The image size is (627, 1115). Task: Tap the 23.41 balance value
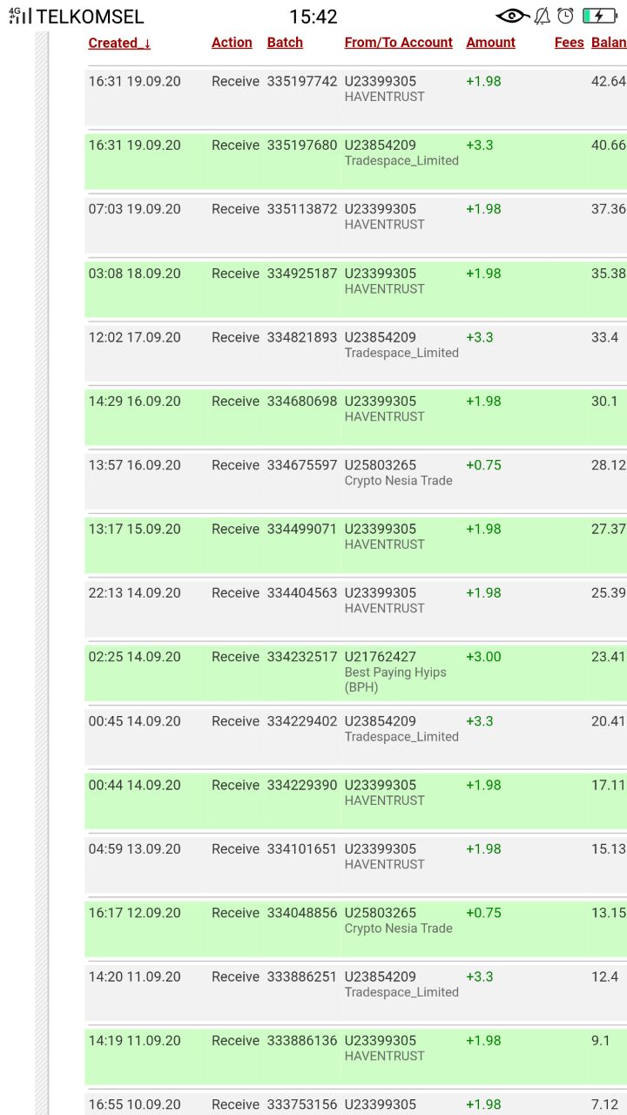coord(608,657)
